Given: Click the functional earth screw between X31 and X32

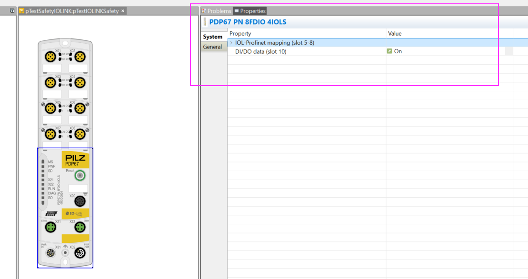Looking at the screenshot, I should 65,252.
